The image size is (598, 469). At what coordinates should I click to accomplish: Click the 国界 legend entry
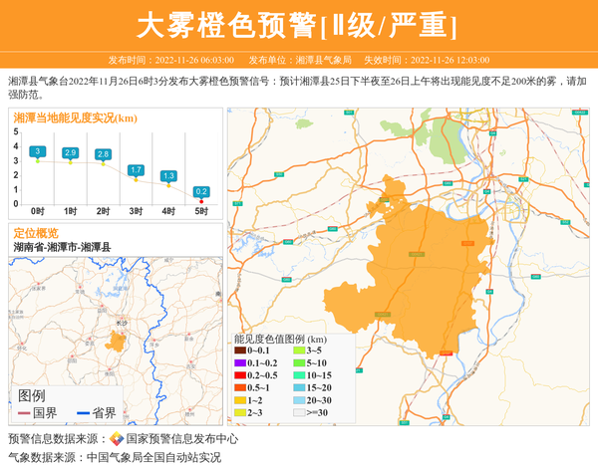[x=38, y=412]
